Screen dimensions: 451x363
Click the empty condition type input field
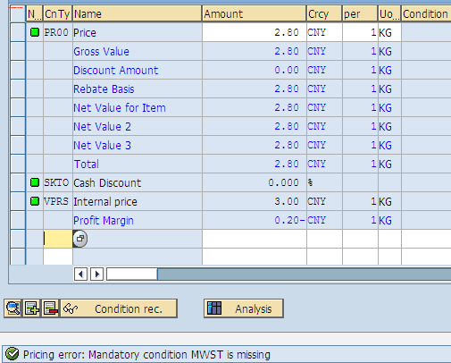click(58, 239)
